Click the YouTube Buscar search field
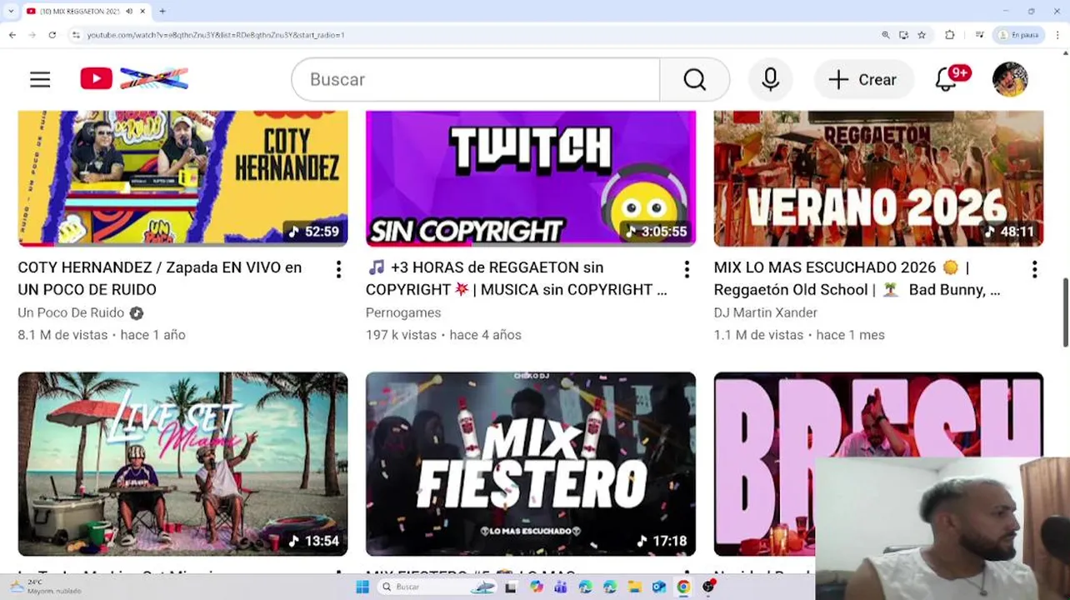Screen dimensions: 1070x600 [475, 79]
